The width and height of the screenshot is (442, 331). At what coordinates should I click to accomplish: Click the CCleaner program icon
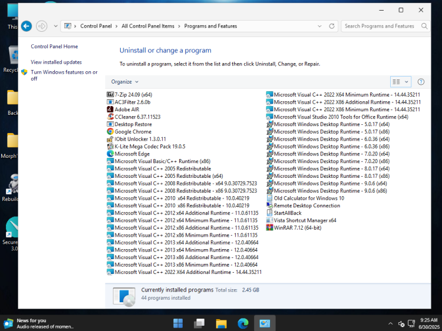click(110, 117)
